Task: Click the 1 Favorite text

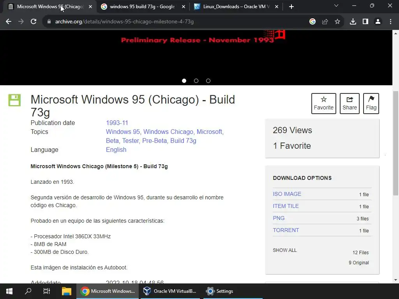Action: point(292,146)
